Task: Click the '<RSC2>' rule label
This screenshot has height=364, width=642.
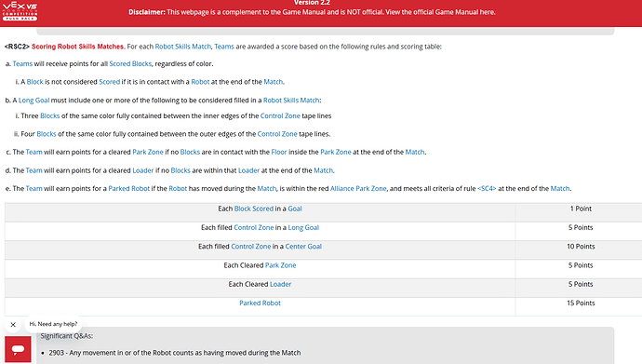Action: point(17,47)
